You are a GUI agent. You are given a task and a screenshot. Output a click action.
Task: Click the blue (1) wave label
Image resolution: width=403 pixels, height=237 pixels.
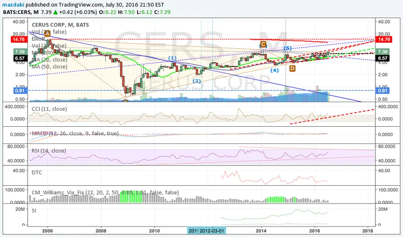[x=173, y=58]
